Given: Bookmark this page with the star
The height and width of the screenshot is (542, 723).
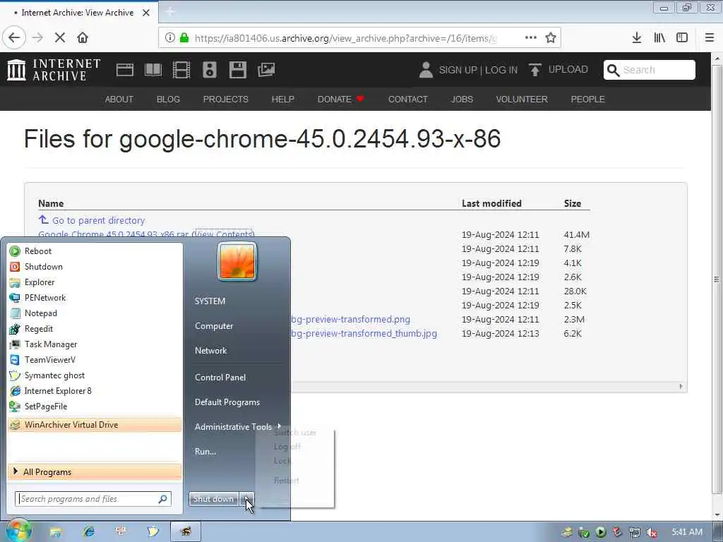Looking at the screenshot, I should coord(551,38).
